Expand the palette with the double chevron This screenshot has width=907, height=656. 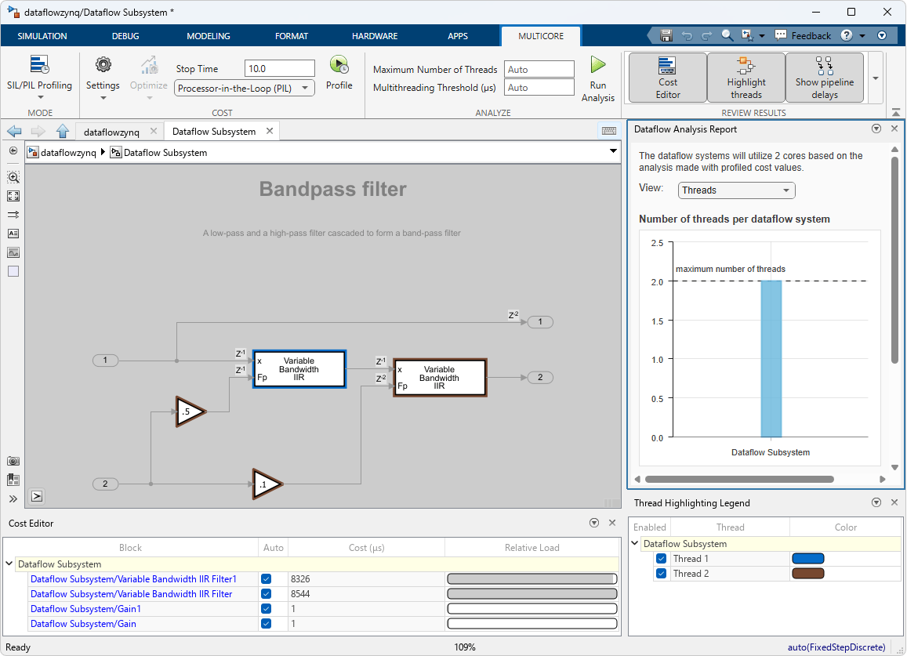coord(13,498)
